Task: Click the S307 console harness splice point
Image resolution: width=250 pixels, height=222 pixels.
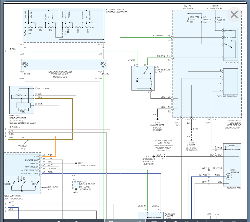Action: [76, 163]
